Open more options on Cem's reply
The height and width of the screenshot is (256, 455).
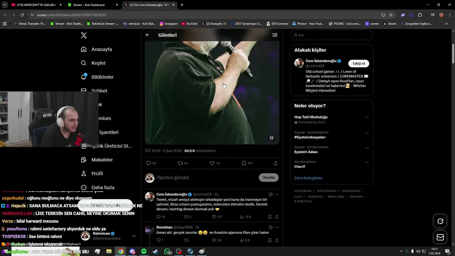(277, 194)
